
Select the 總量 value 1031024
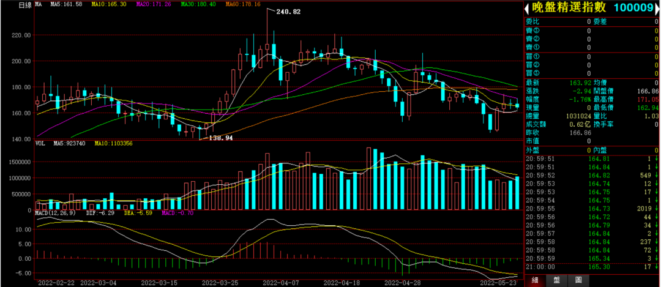[x=579, y=116]
